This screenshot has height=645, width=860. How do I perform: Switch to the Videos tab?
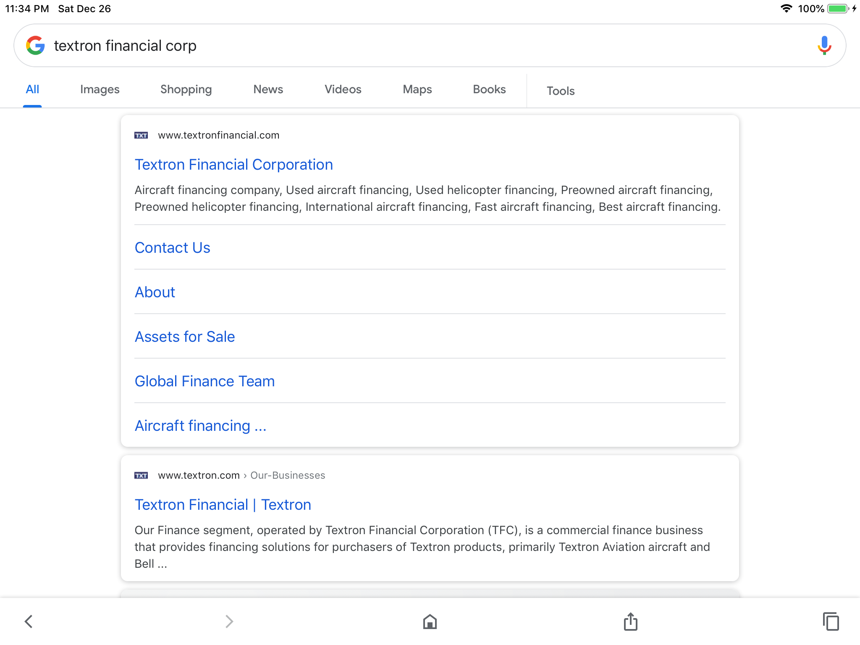pyautogui.click(x=343, y=89)
